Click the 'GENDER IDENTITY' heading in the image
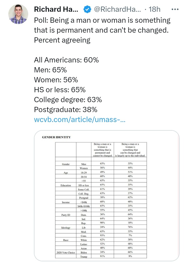This screenshot has height=266, width=188. coord(56,137)
